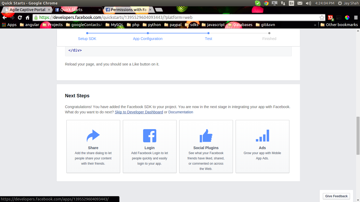Open the session gear menu icon

tap(340, 3)
